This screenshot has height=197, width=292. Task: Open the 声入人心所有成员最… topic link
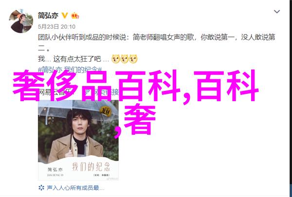75,188
